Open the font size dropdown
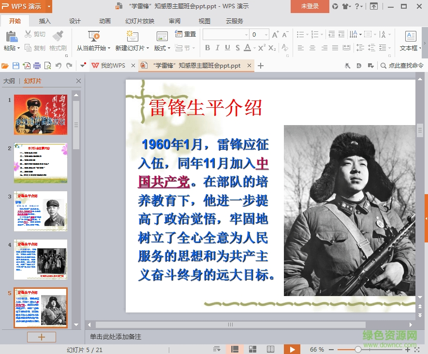Viewport: 428px width, 354px height. pyautogui.click(x=267, y=34)
